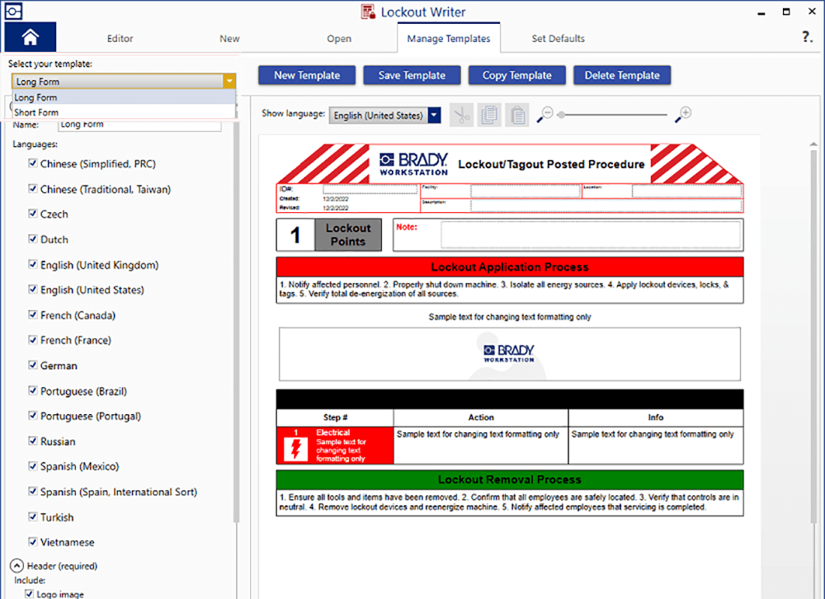The width and height of the screenshot is (825, 599).
Task: Open the Set Defaults tab
Action: [x=558, y=39]
